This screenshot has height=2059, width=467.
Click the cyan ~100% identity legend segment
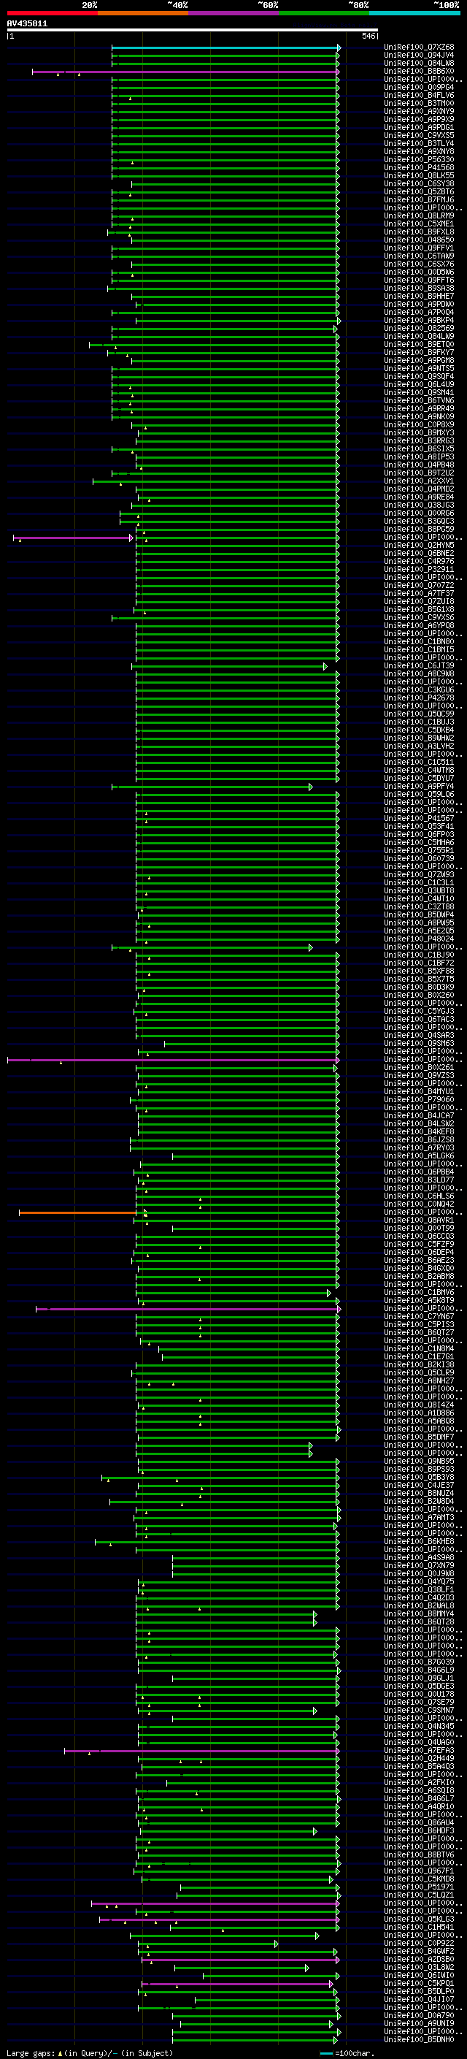pos(414,13)
